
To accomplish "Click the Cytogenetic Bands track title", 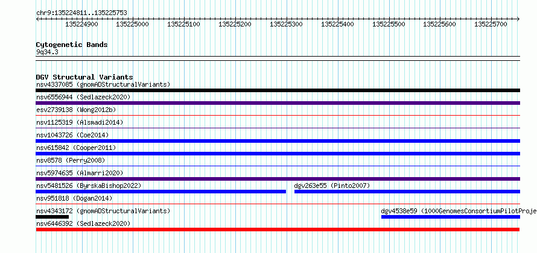I will 72,45.
